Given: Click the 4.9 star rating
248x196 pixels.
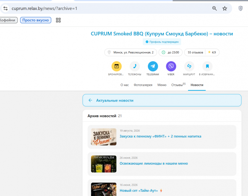Looking at the screenshot, I should 212,52.
